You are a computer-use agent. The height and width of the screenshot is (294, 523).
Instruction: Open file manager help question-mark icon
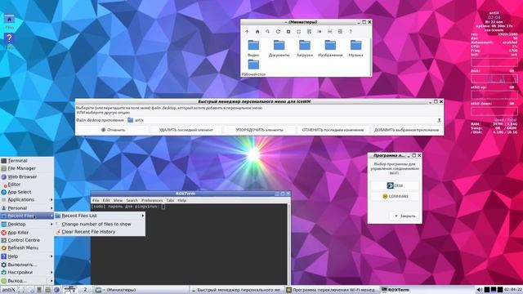pos(351,31)
